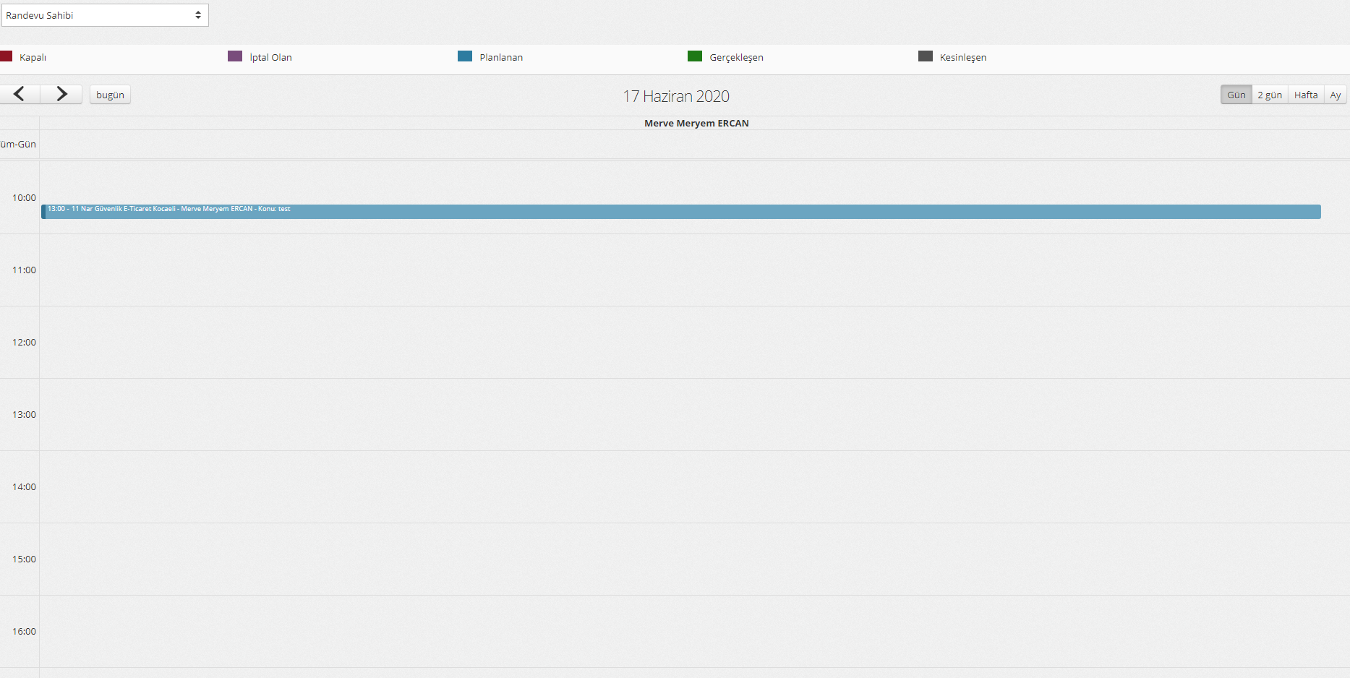Open the Randevu Sahibi dropdown
The image size is (1350, 678).
[x=105, y=15]
